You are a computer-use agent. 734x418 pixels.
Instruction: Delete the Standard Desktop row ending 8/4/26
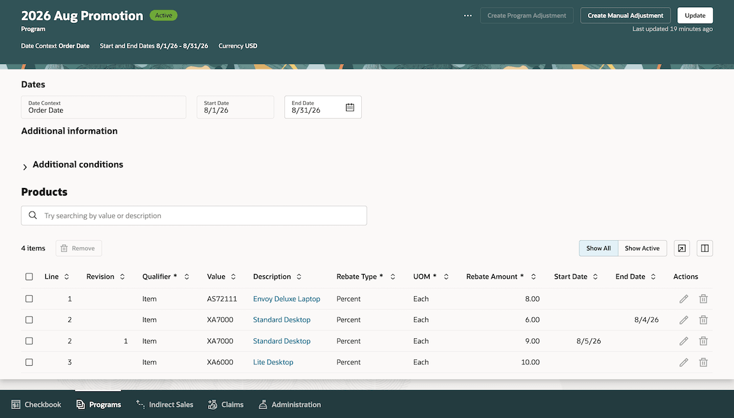tap(703, 320)
